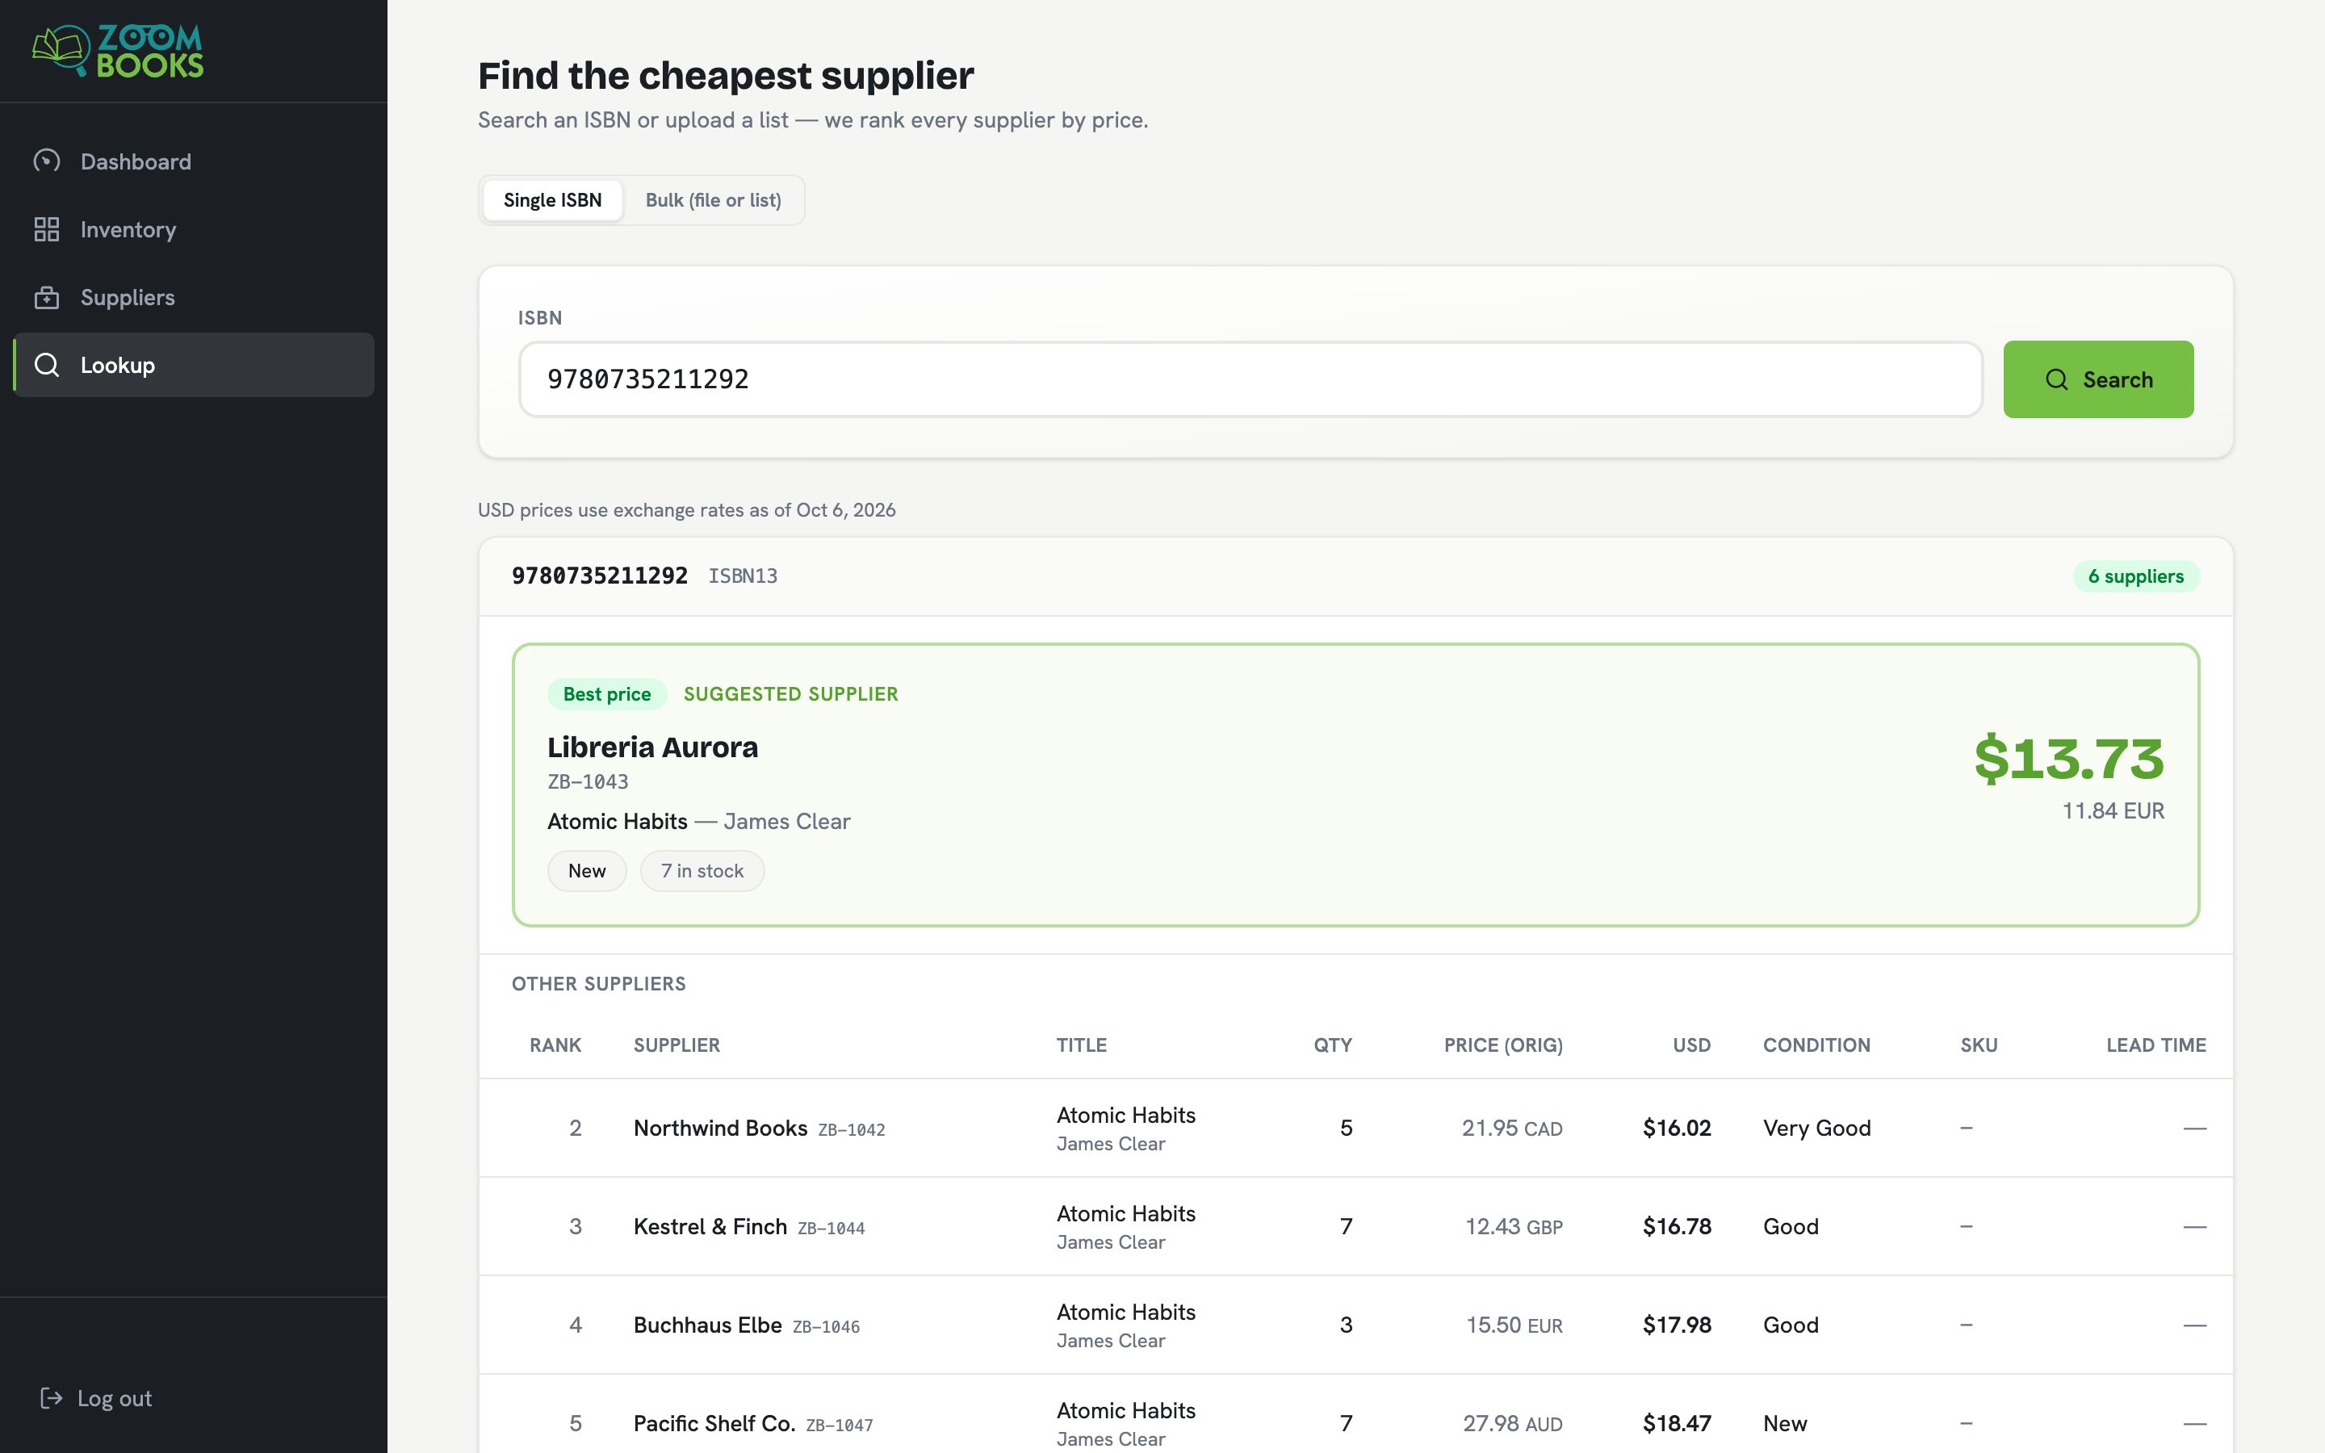Image resolution: width=2325 pixels, height=1453 pixels.
Task: Click the PRICE (ORIG) column header
Action: pyautogui.click(x=1502, y=1045)
